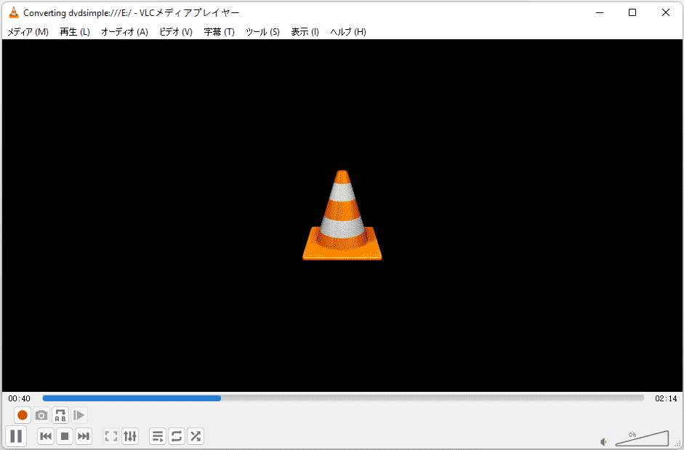Viewport: 684px width, 450px height.
Task: Open the 表示 (I) menu
Action: [x=305, y=32]
